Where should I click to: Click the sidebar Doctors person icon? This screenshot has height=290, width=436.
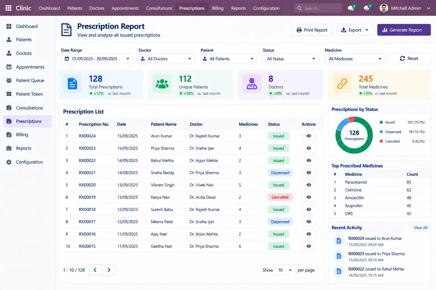click(9, 53)
